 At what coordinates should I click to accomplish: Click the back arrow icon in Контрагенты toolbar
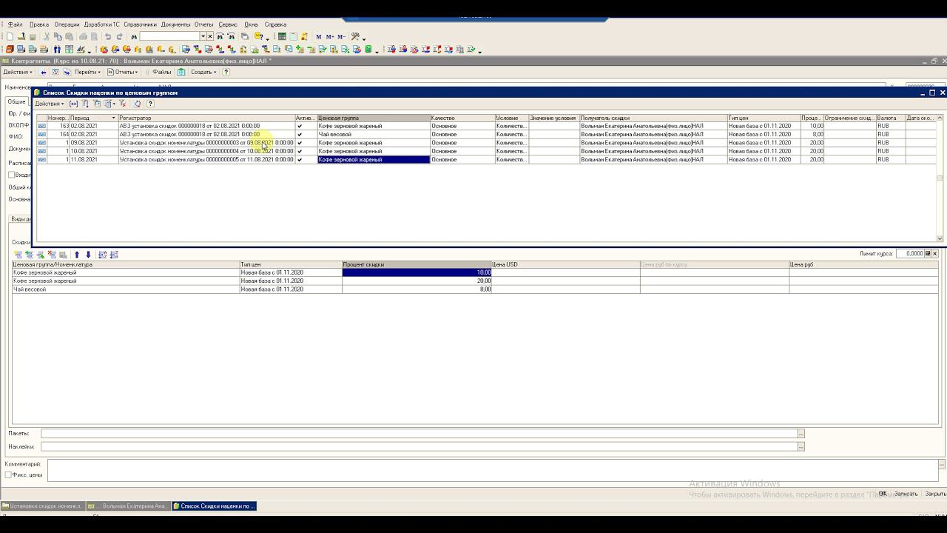[44, 72]
